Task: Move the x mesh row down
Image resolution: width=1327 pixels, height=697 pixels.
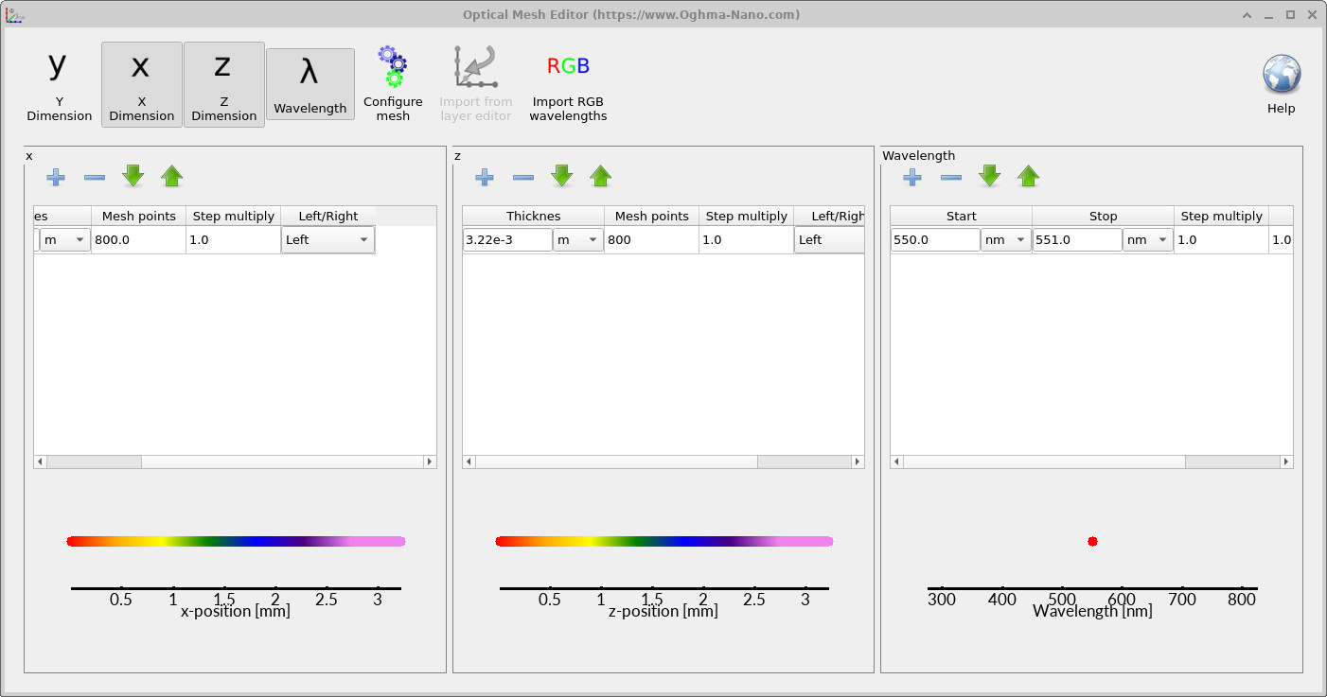Action: [x=133, y=177]
